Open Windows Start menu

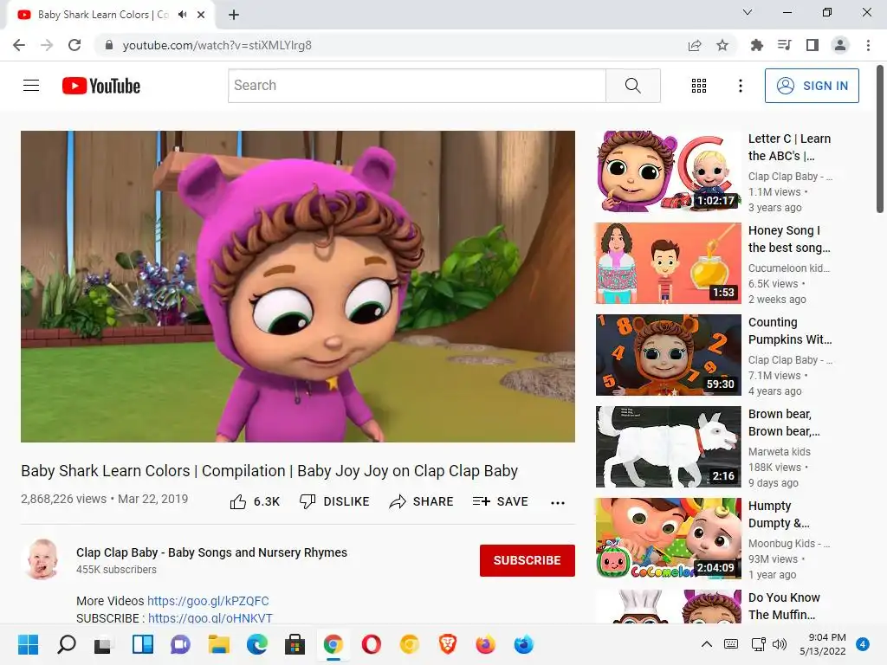click(28, 644)
